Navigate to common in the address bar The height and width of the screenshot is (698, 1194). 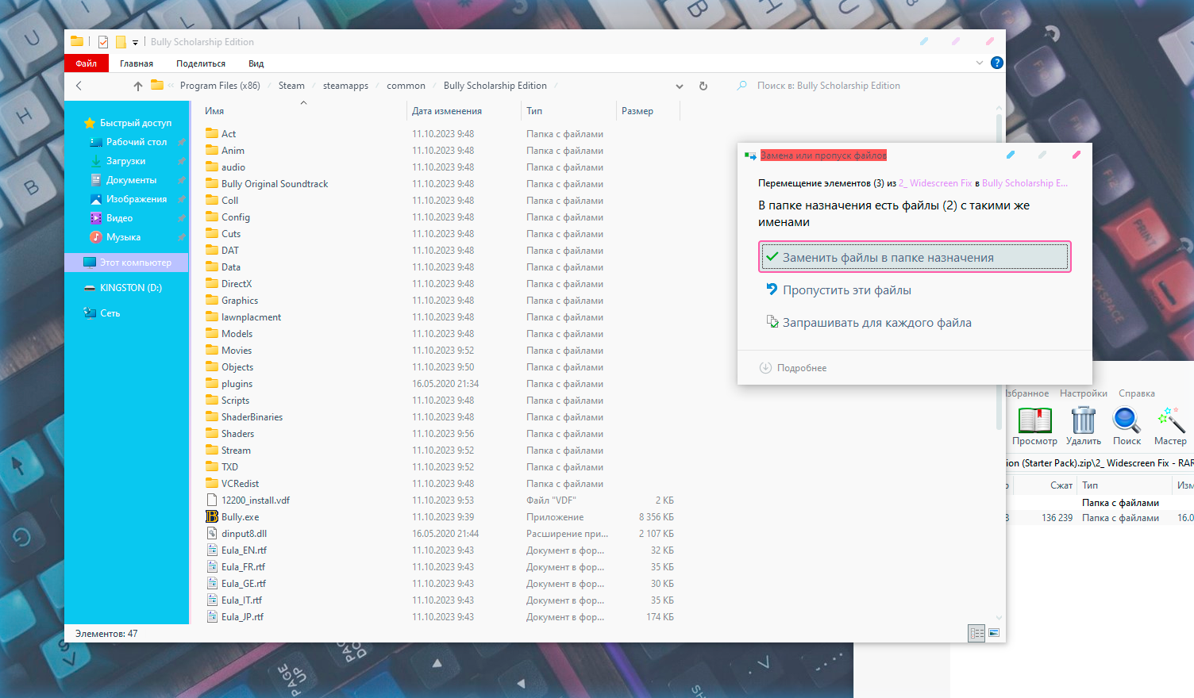(x=406, y=86)
